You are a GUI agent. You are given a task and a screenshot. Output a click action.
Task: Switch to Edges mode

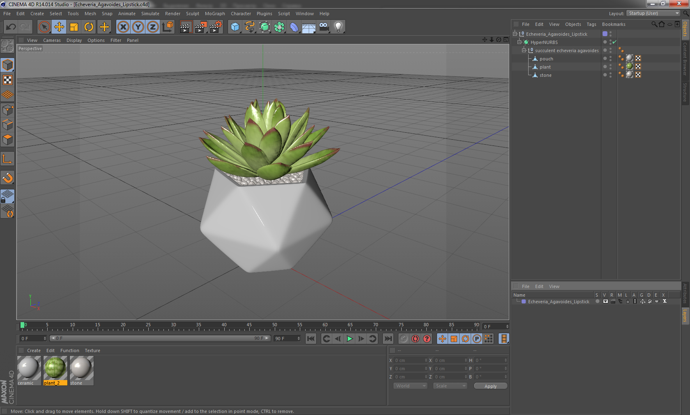point(7,125)
